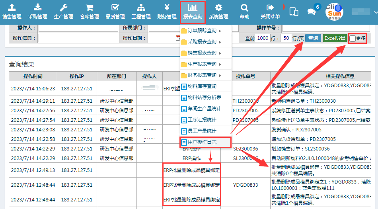Click the 关闭菜单 close menu icon
The image size is (378, 209).
[270, 11]
